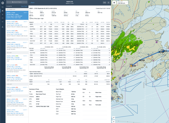Open the Timestamps 2:55 PM CDT dropdown
This screenshot has width=169, height=123.
[x=123, y=3]
